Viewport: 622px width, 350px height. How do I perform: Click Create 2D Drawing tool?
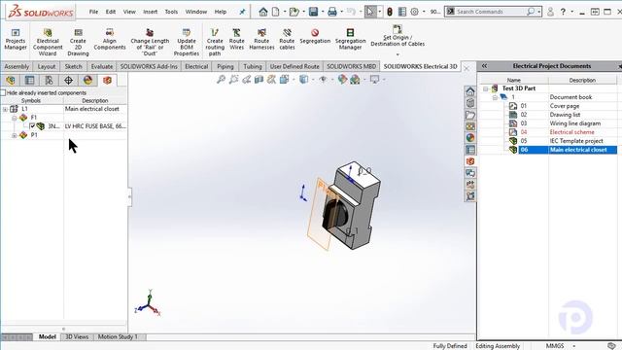pyautogui.click(x=78, y=42)
